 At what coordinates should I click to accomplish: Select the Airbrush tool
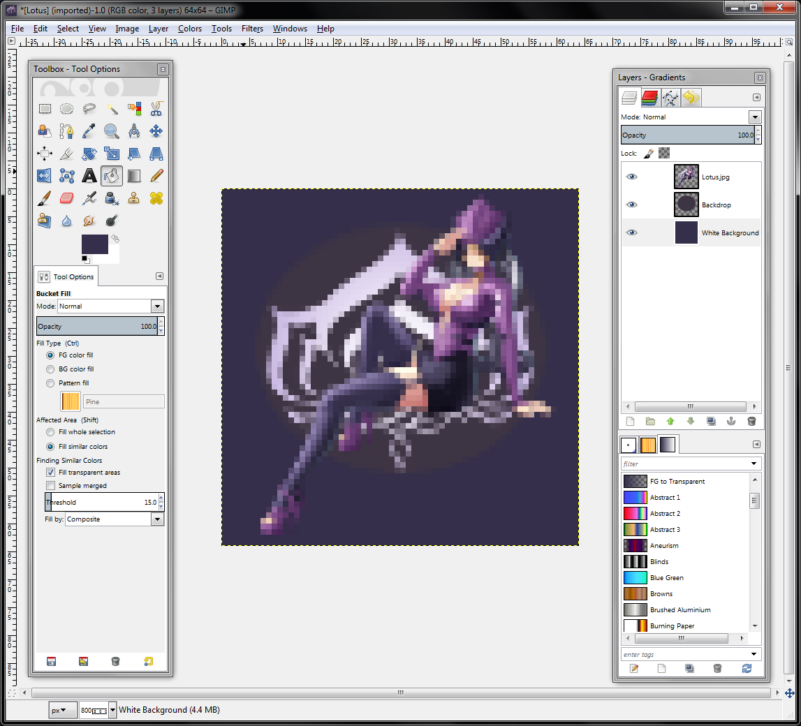coord(89,199)
